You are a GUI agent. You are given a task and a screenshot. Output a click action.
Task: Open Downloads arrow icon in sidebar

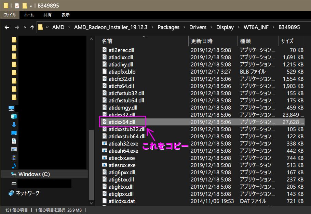pyautogui.click(x=14, y=125)
